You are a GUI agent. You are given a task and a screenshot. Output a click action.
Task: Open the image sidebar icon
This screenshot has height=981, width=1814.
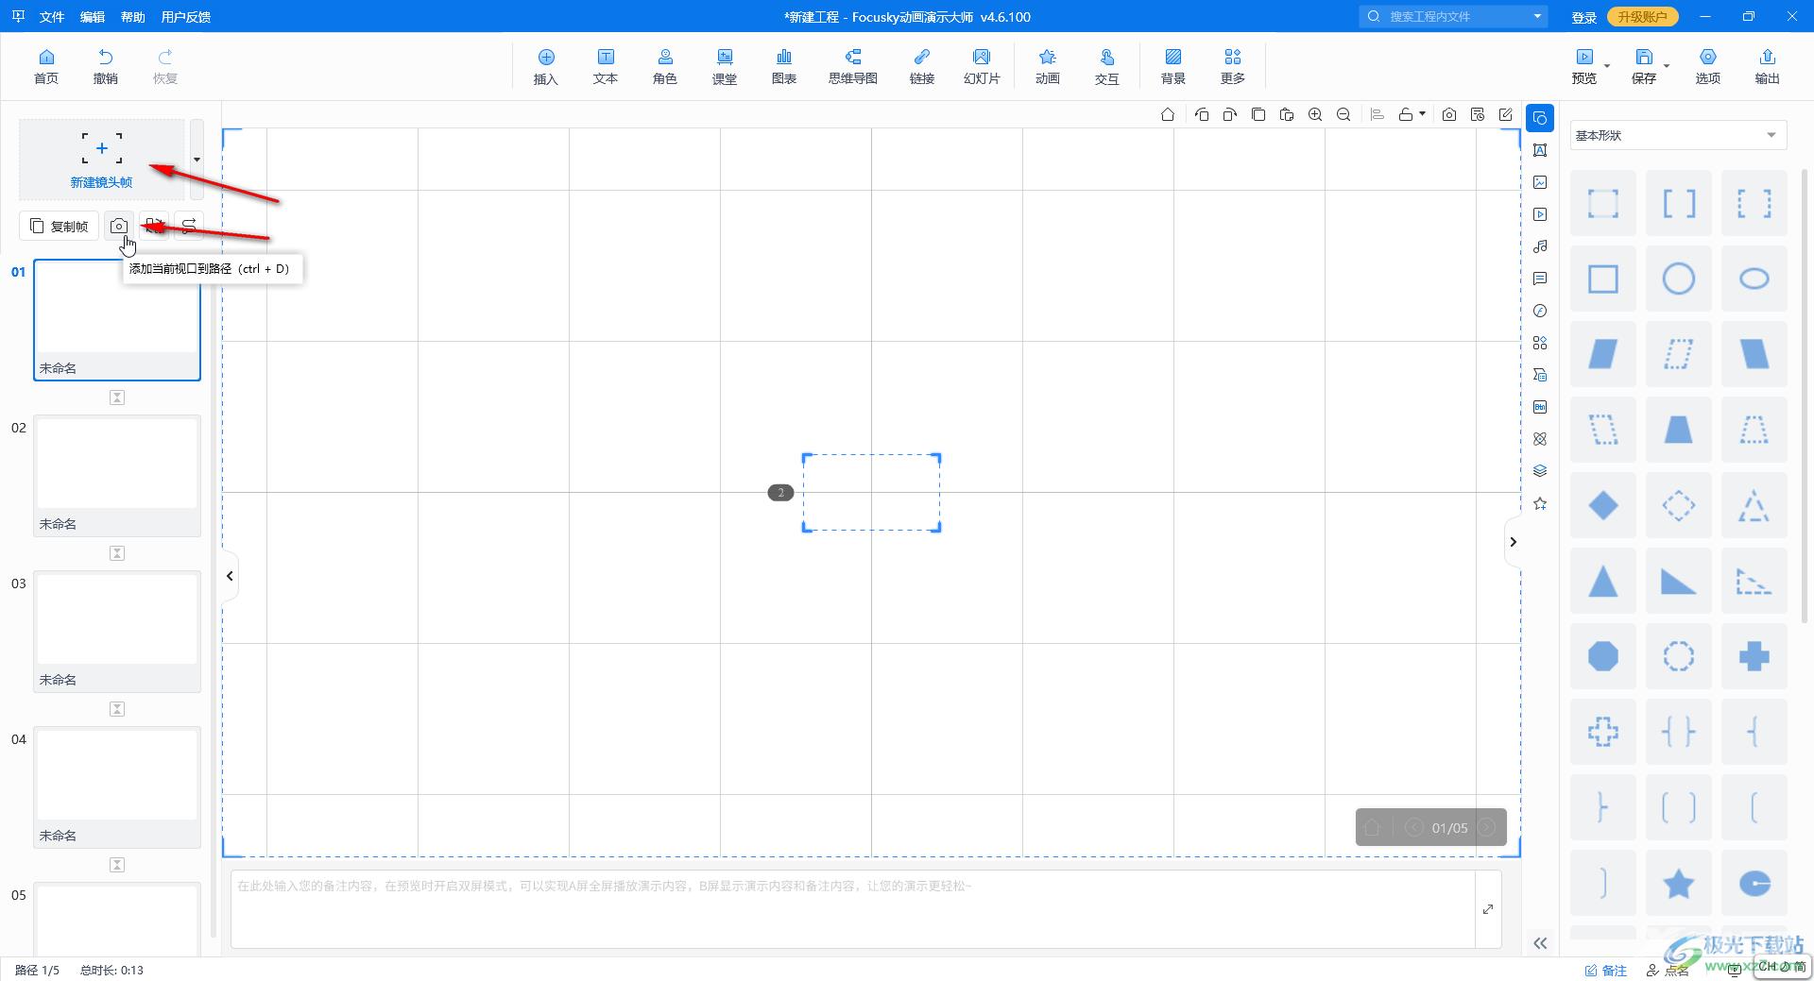(x=1540, y=182)
